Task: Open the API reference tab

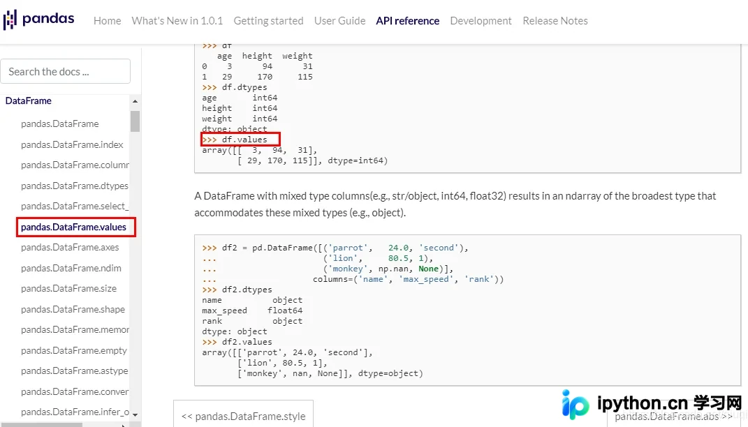Action: 407,21
